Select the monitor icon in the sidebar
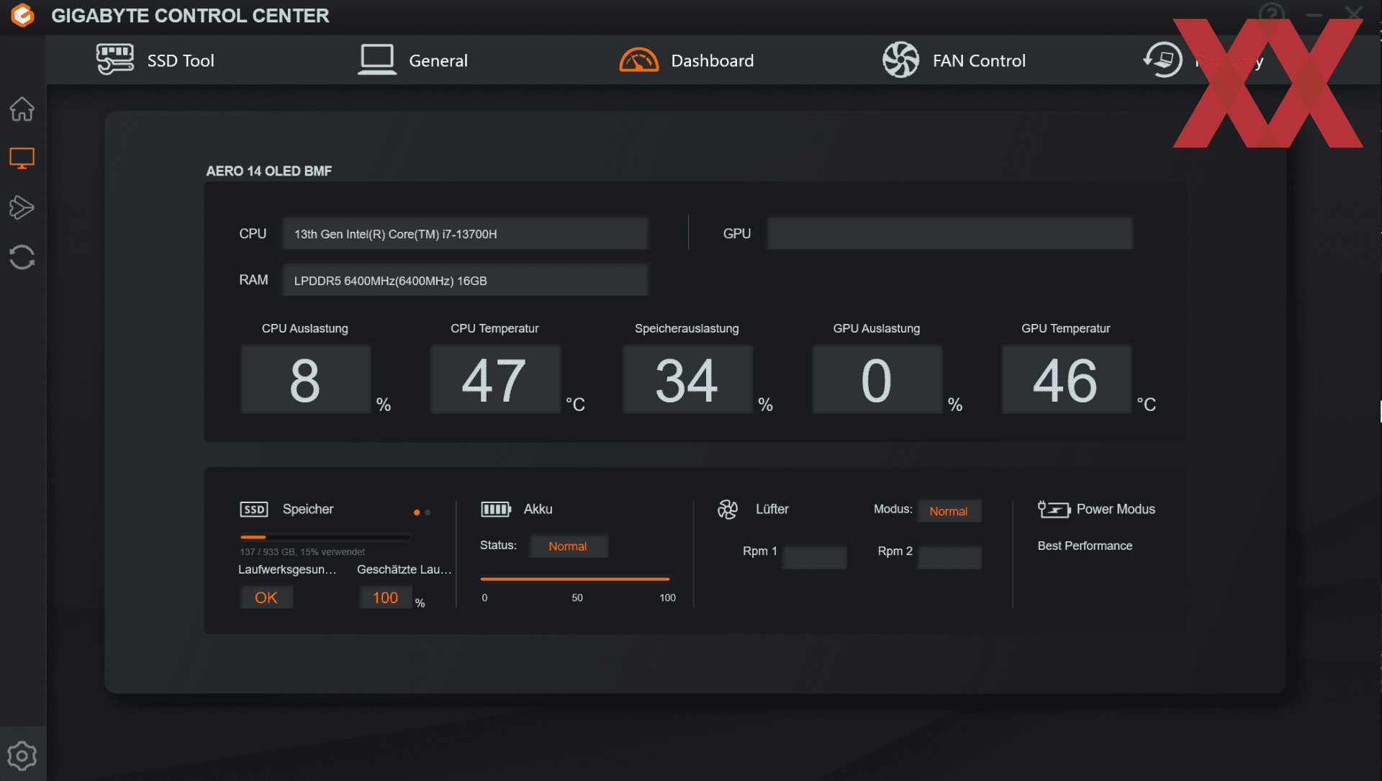The height and width of the screenshot is (781, 1382). tap(22, 158)
